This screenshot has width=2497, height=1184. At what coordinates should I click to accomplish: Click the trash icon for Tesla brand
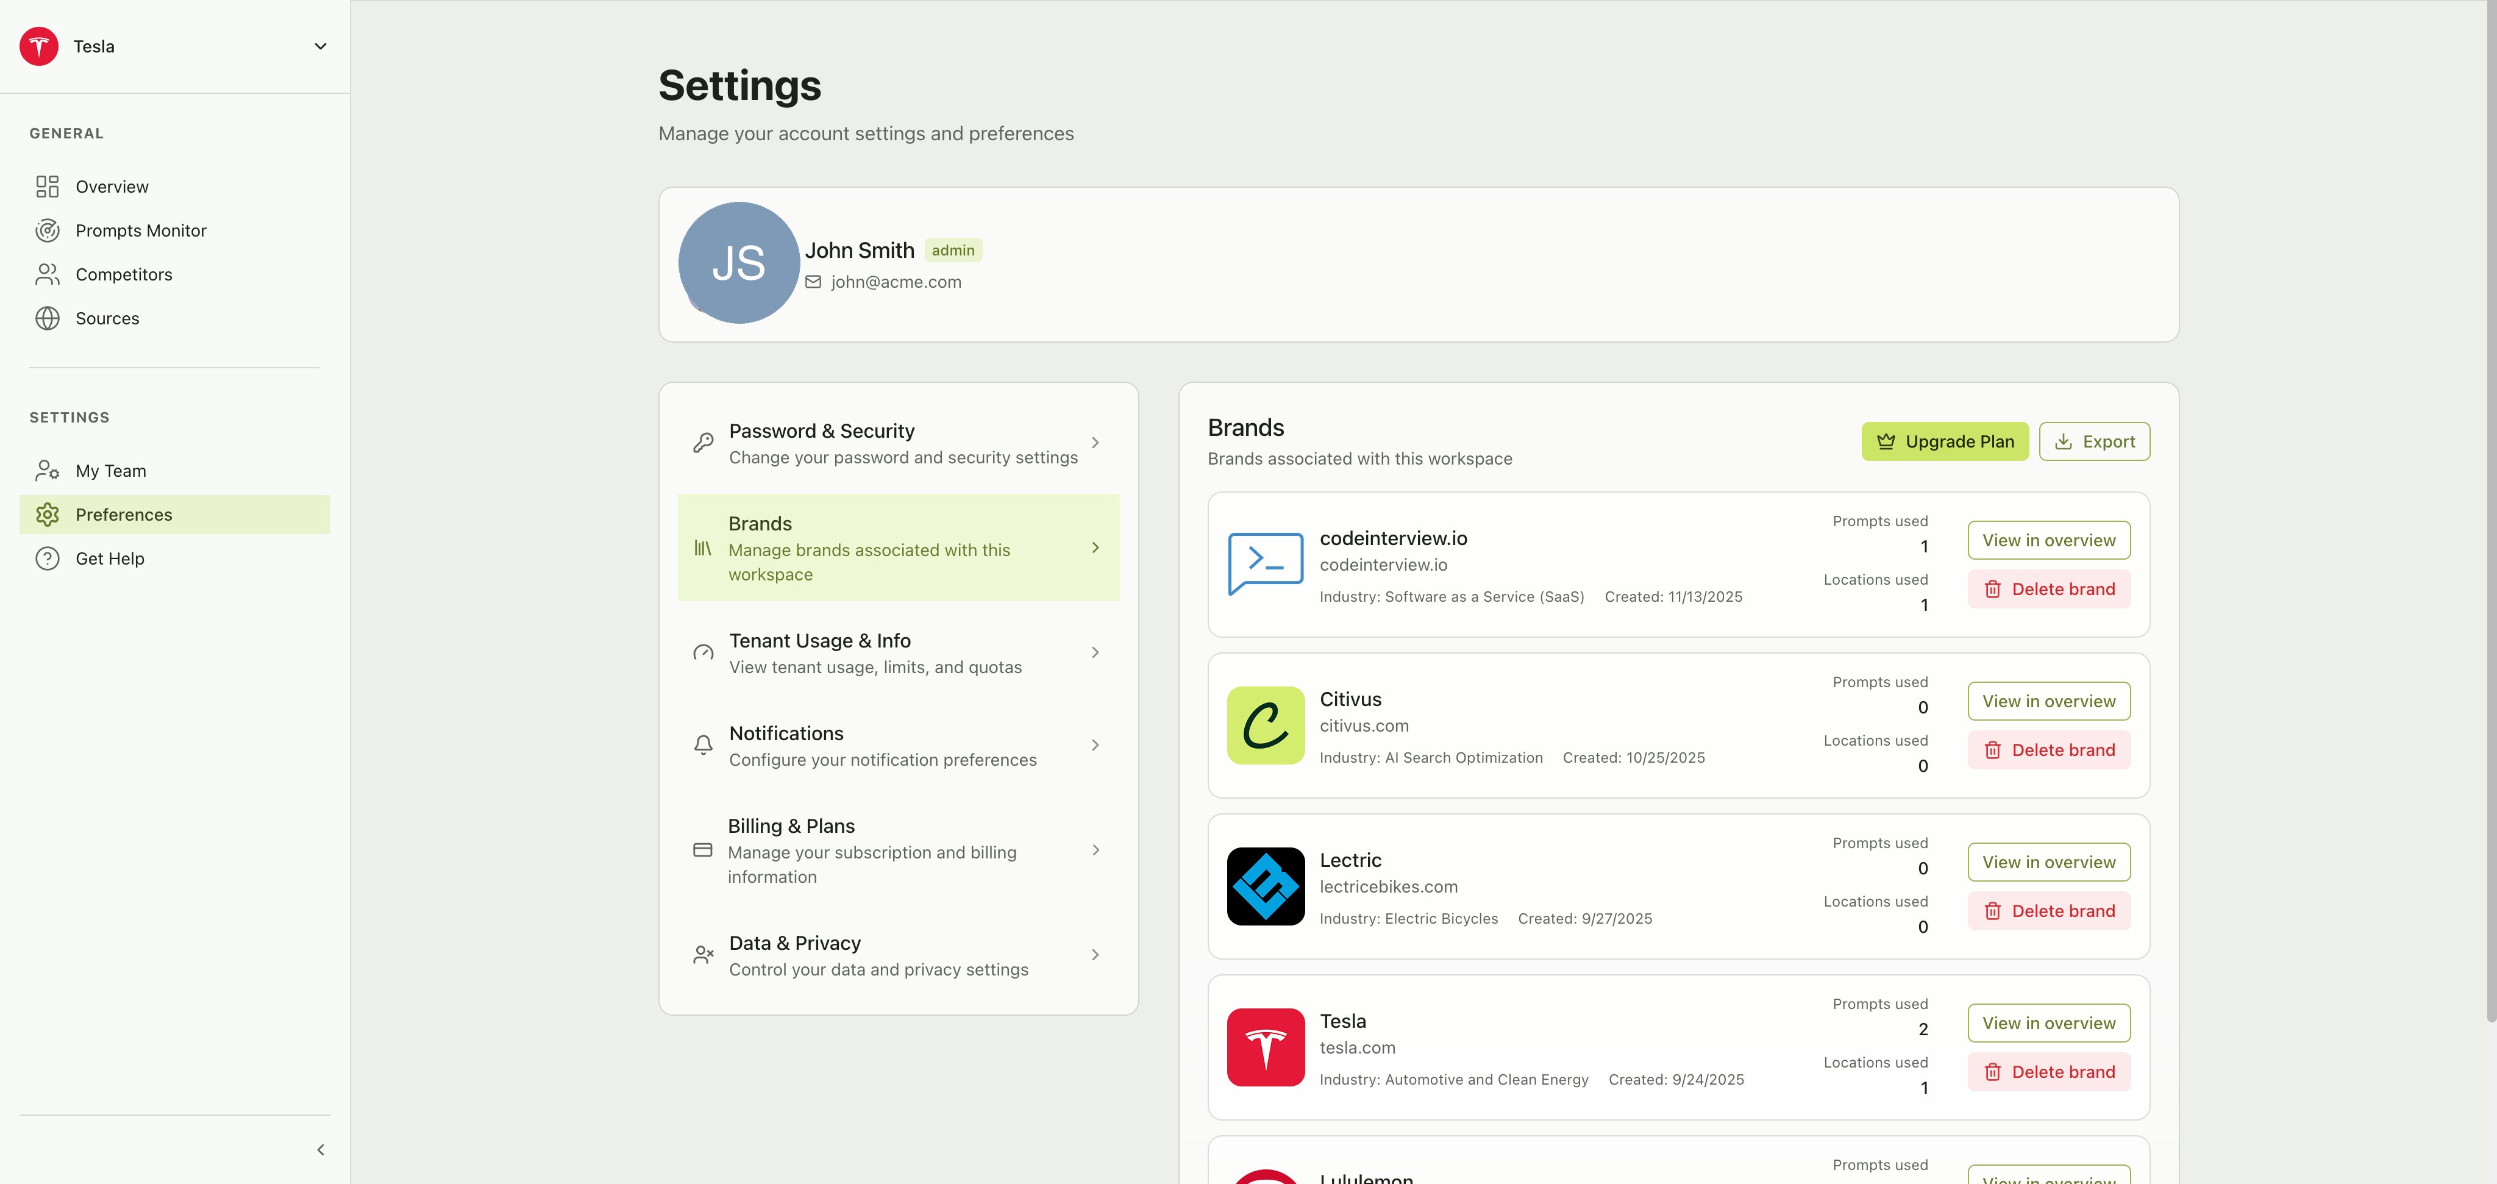coord(1992,1072)
